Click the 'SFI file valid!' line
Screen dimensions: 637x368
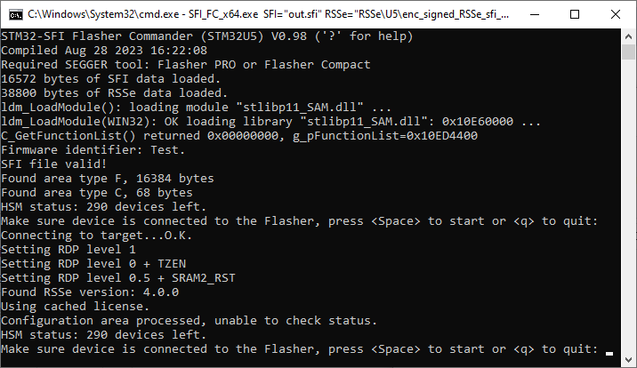coord(53,164)
